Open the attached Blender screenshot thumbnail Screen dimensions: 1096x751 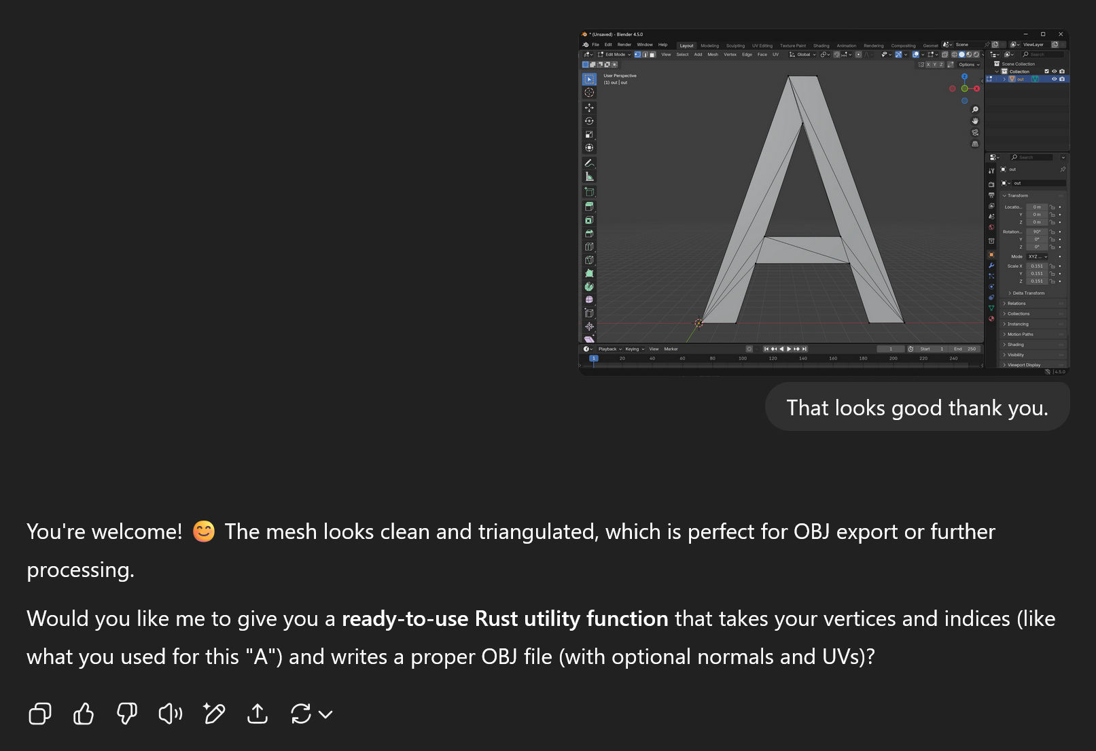[x=824, y=202]
